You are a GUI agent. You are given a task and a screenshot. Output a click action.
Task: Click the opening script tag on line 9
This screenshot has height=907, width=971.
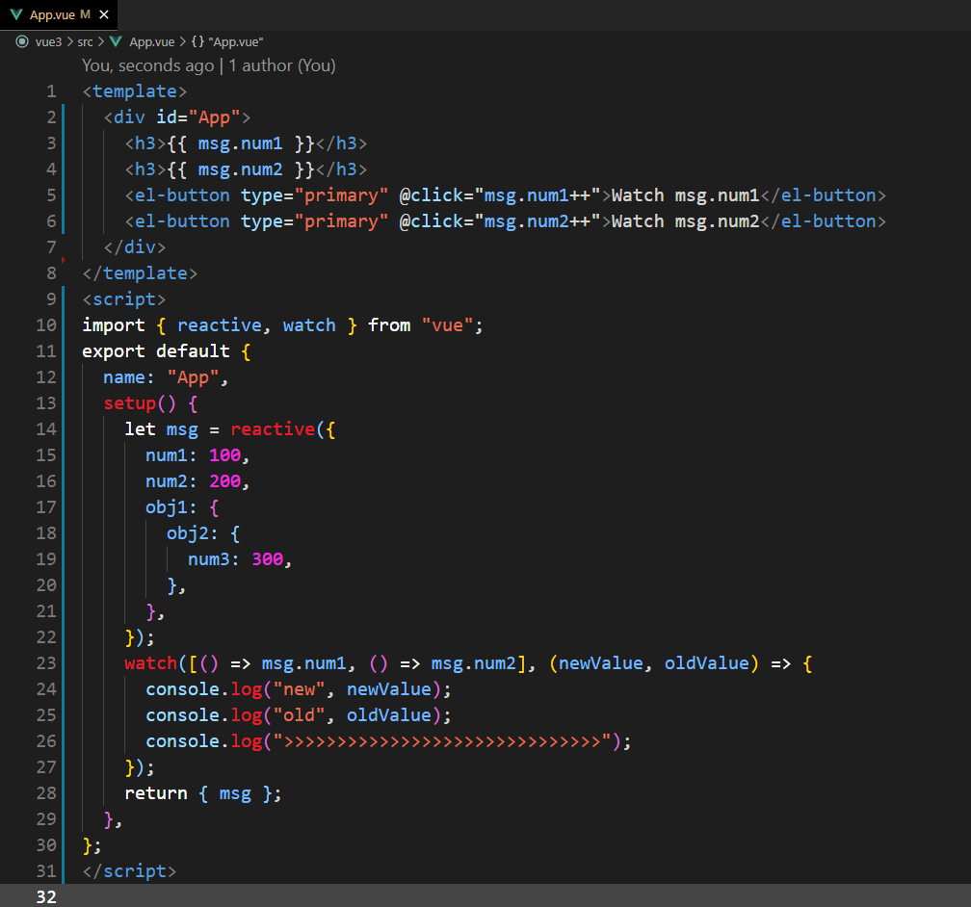tap(124, 299)
